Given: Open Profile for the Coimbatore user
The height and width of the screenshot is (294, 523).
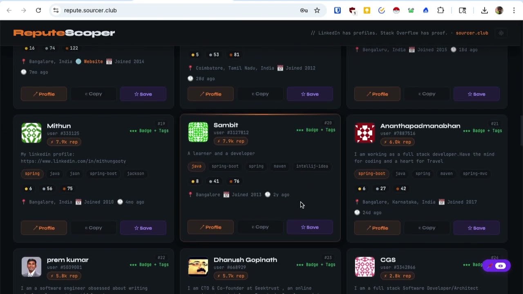Looking at the screenshot, I should click(210, 94).
